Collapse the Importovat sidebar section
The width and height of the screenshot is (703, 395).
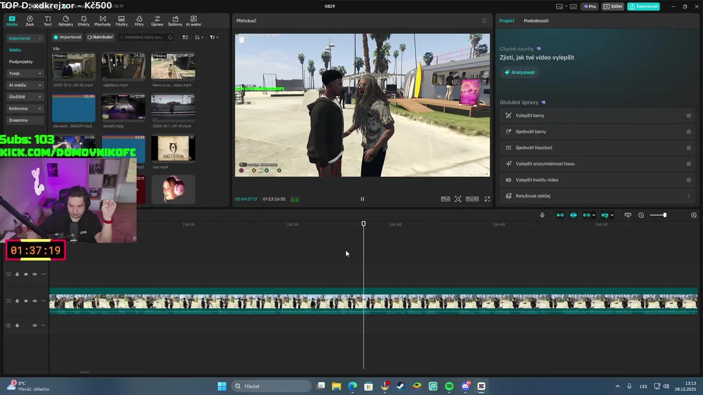[x=25, y=38]
